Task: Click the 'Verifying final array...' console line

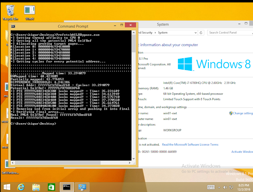Action: [37, 112]
